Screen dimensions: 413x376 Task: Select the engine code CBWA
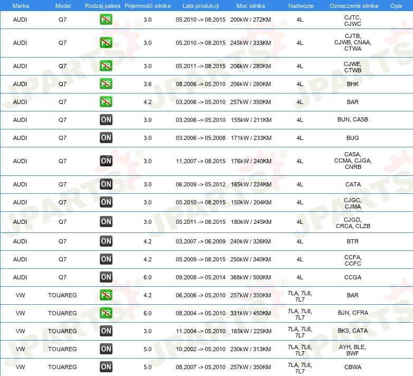click(x=353, y=367)
